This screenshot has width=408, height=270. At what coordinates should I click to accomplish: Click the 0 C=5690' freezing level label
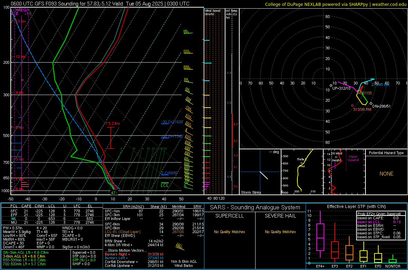tap(169, 173)
